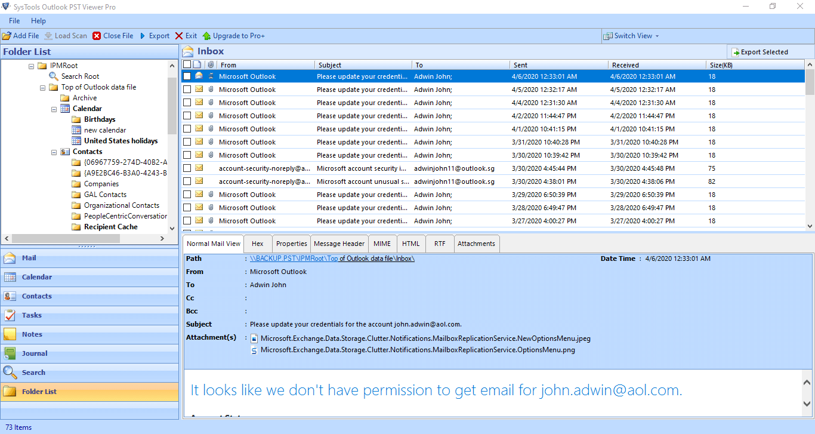Collapse the Top of Outlook data file folder
Viewport: 815px width, 434px height.
click(42, 87)
